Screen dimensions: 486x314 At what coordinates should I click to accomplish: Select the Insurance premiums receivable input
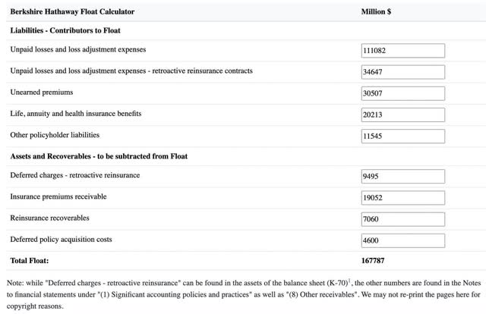(402, 198)
